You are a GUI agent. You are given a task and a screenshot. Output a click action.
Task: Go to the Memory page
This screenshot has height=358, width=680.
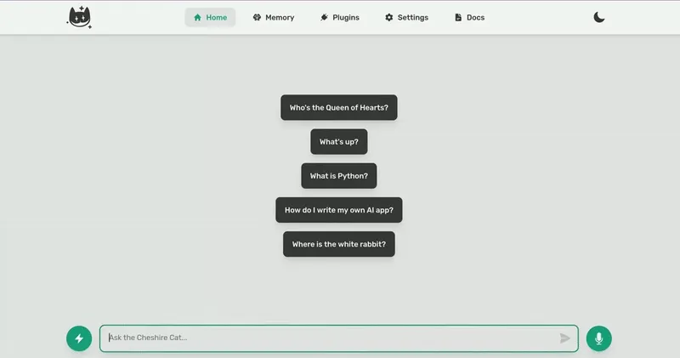(x=274, y=17)
